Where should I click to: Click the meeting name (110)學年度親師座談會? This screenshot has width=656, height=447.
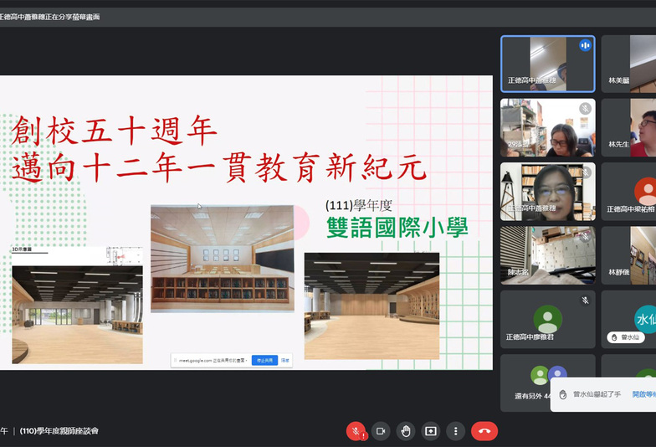pos(59,431)
